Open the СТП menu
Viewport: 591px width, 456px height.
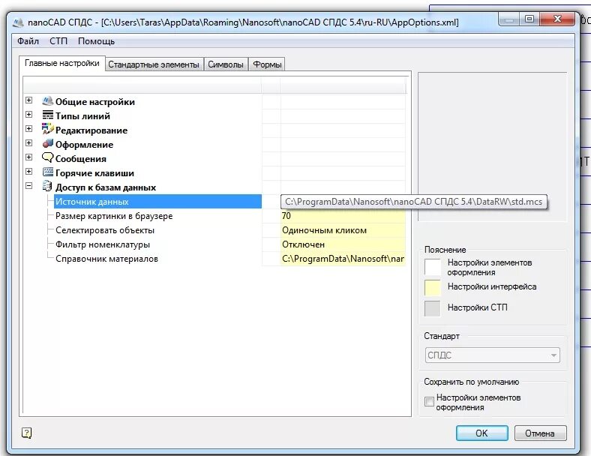(x=58, y=41)
